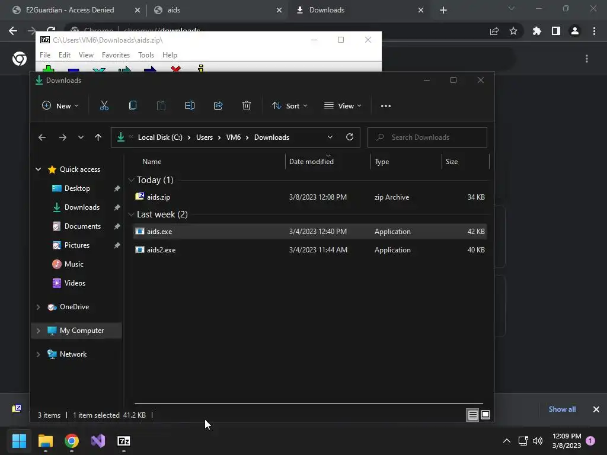607x455 pixels.
Task: Show hidden system tray icons
Action: pyautogui.click(x=506, y=441)
